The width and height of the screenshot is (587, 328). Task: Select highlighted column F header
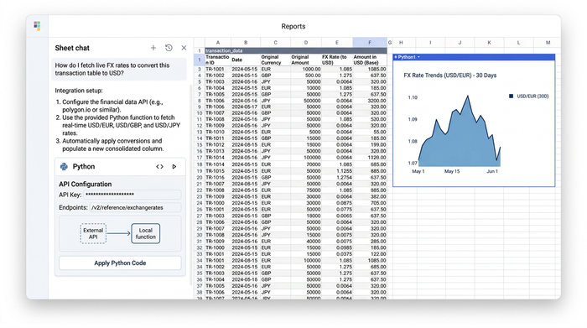coord(370,42)
